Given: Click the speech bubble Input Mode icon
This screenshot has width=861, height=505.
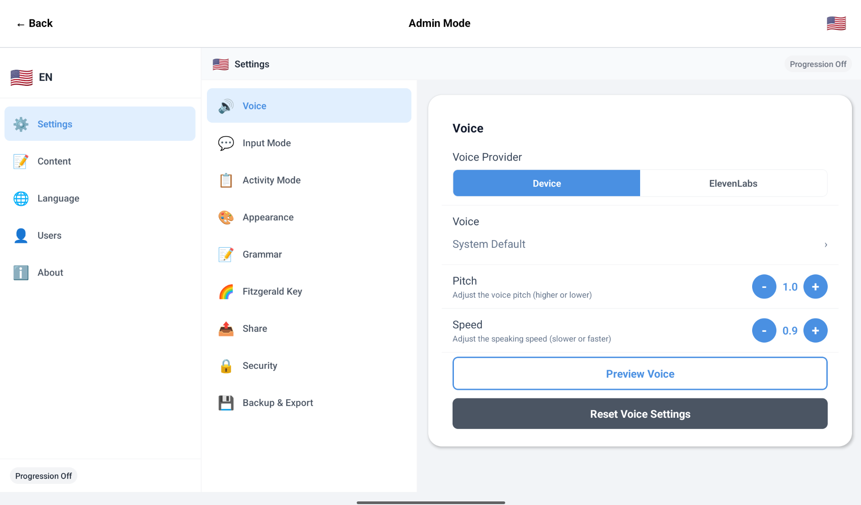Looking at the screenshot, I should tap(226, 143).
